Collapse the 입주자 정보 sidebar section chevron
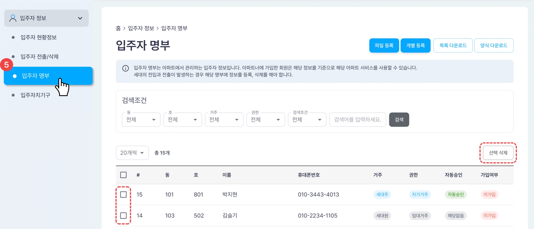534x229 pixels. click(80, 18)
